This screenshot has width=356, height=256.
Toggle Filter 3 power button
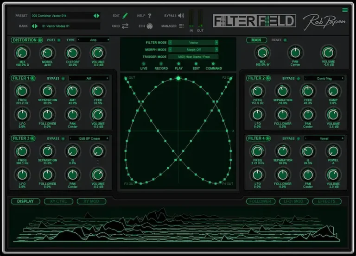click(x=32, y=138)
